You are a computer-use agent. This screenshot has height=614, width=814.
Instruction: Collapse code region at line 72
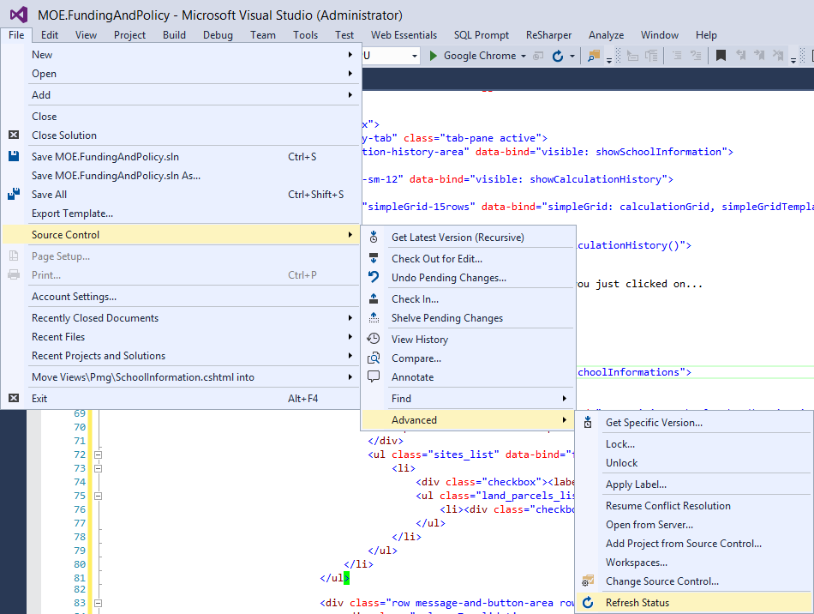click(x=99, y=454)
